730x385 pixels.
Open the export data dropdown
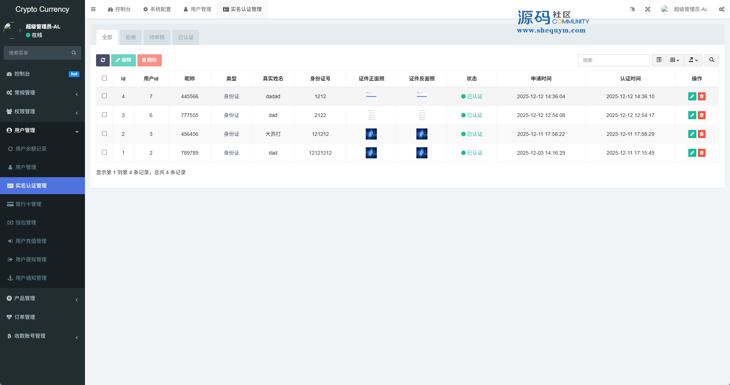click(693, 60)
